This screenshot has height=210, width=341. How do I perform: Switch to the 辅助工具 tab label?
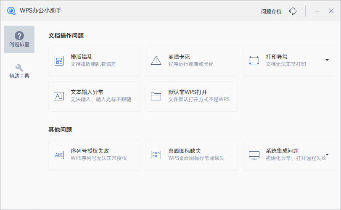(x=19, y=76)
